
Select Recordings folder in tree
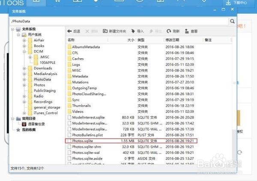(x=40, y=102)
